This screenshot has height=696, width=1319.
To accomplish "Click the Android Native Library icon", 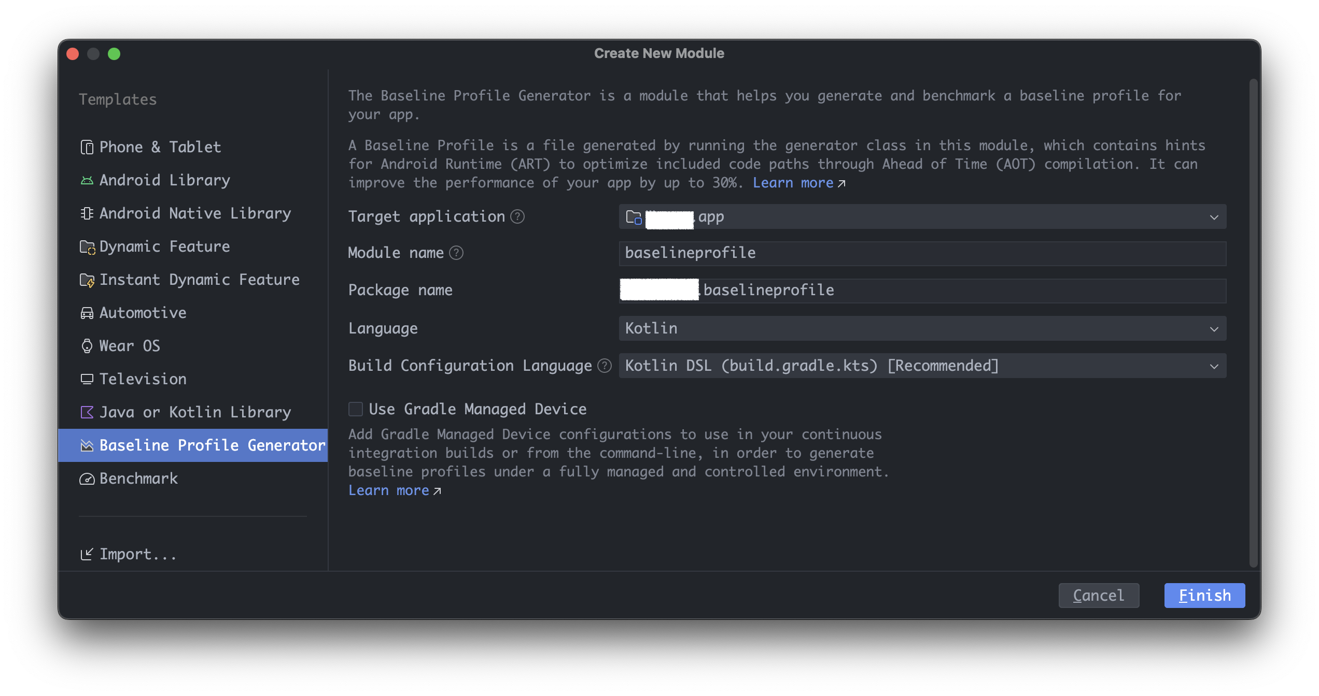I will tap(87, 213).
